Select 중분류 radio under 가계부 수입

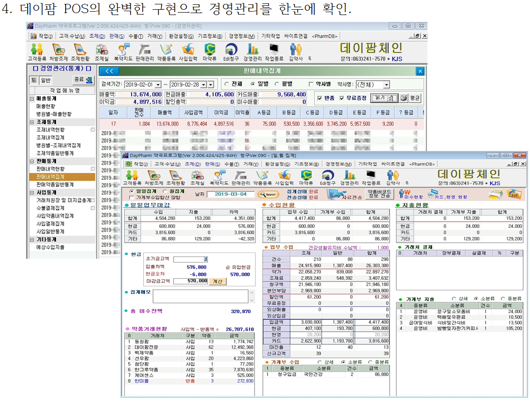click(x=370, y=362)
